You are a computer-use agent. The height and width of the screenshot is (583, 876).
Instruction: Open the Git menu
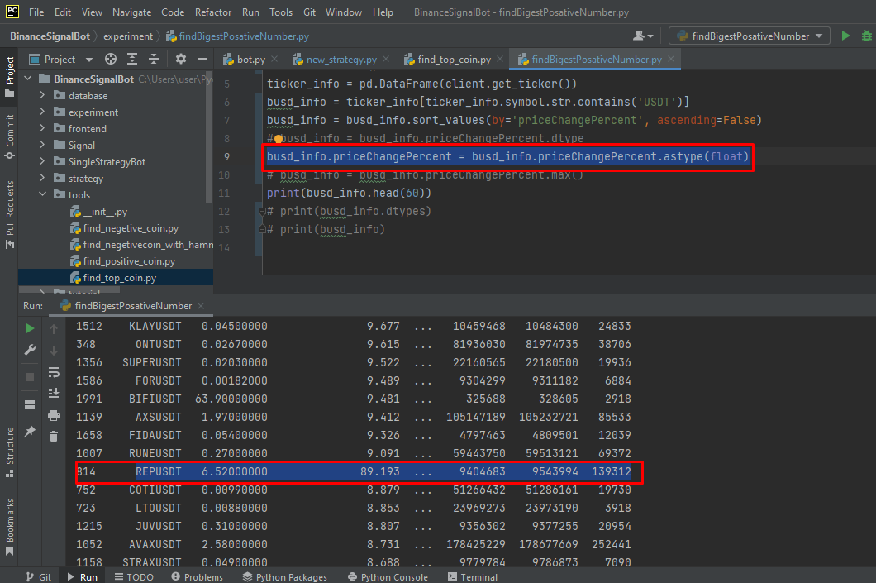point(309,12)
